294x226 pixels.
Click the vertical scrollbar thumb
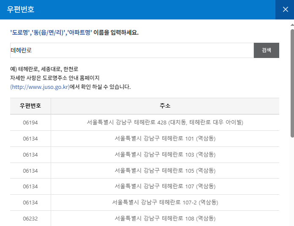[x=292, y=83]
